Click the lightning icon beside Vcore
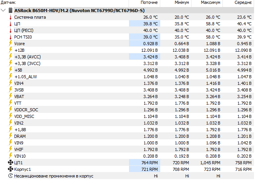This screenshot has height=181, width=256. click(11, 43)
